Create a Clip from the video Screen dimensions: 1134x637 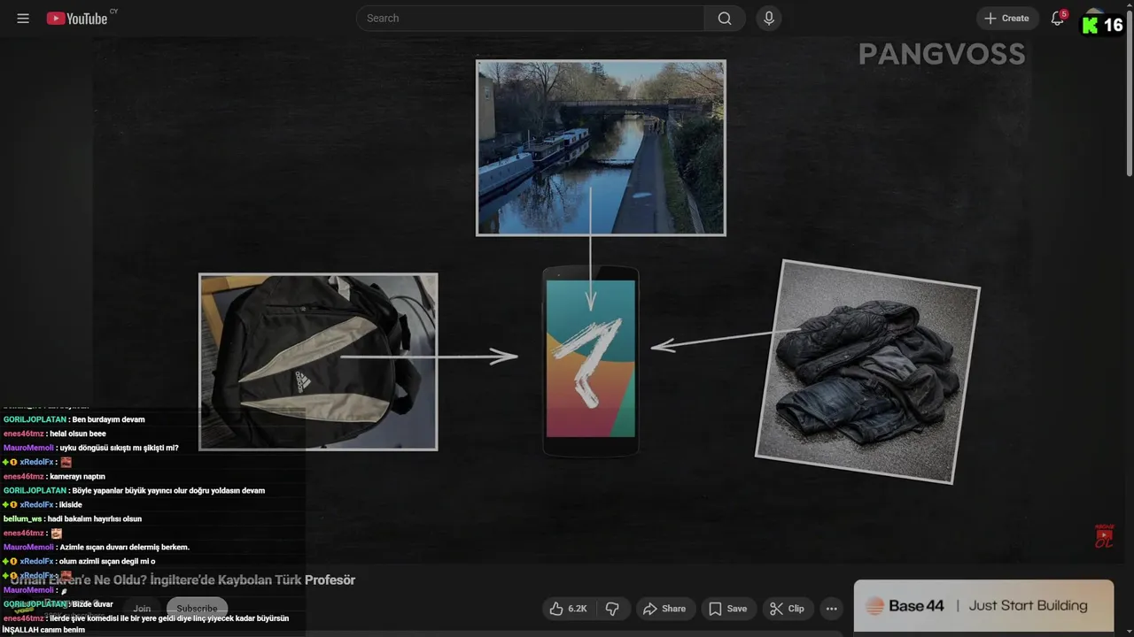pos(788,609)
